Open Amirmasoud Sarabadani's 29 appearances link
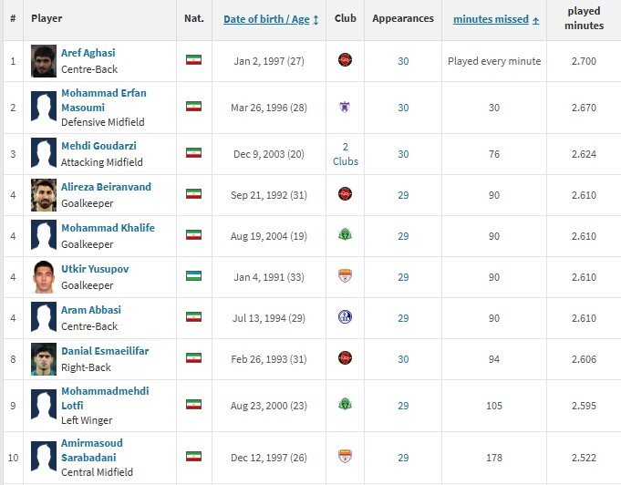This screenshot has height=485, width=621. (x=403, y=457)
